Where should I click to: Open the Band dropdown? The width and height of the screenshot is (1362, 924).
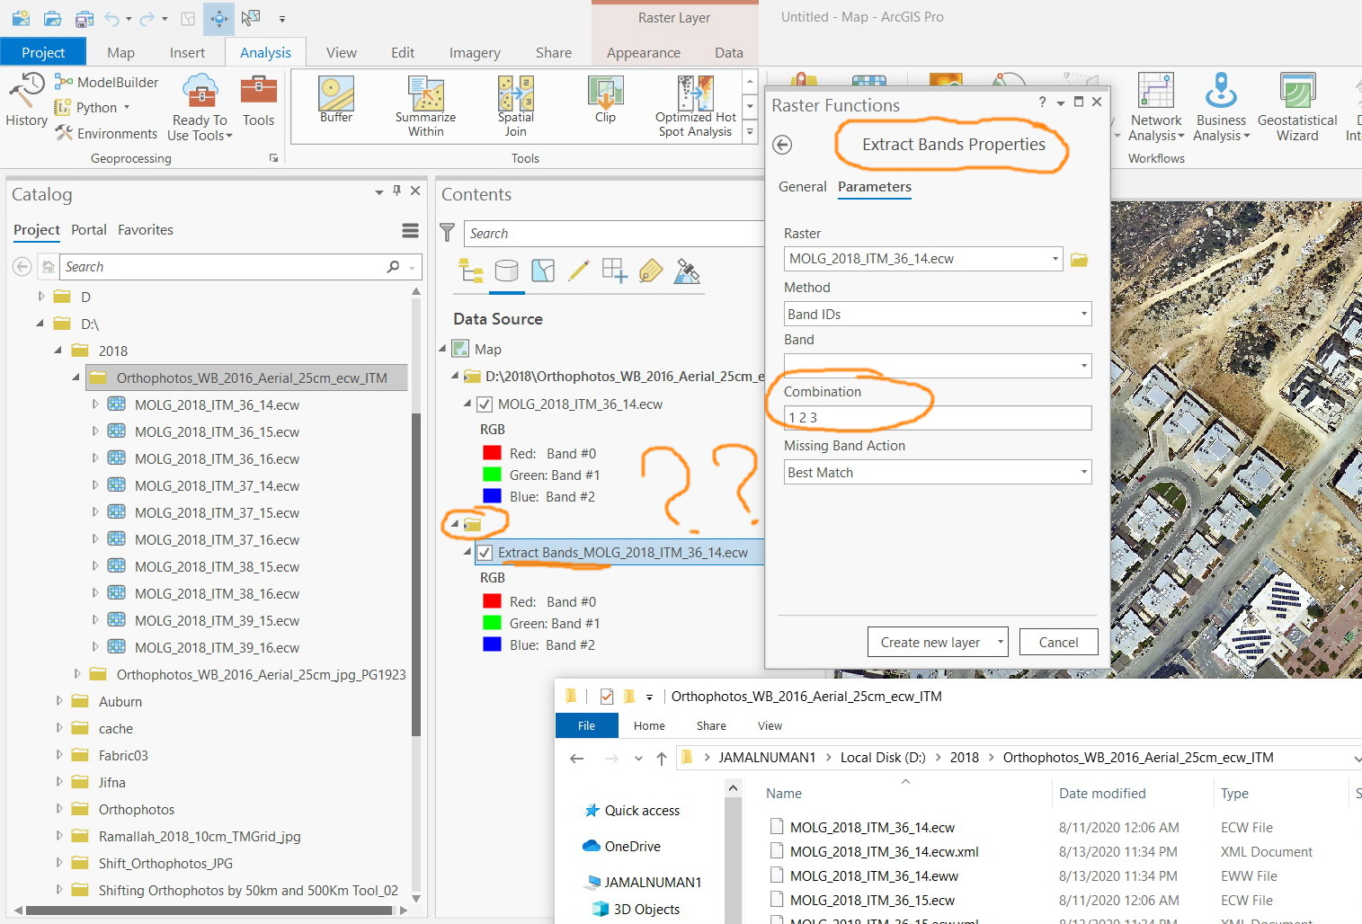1083,366
